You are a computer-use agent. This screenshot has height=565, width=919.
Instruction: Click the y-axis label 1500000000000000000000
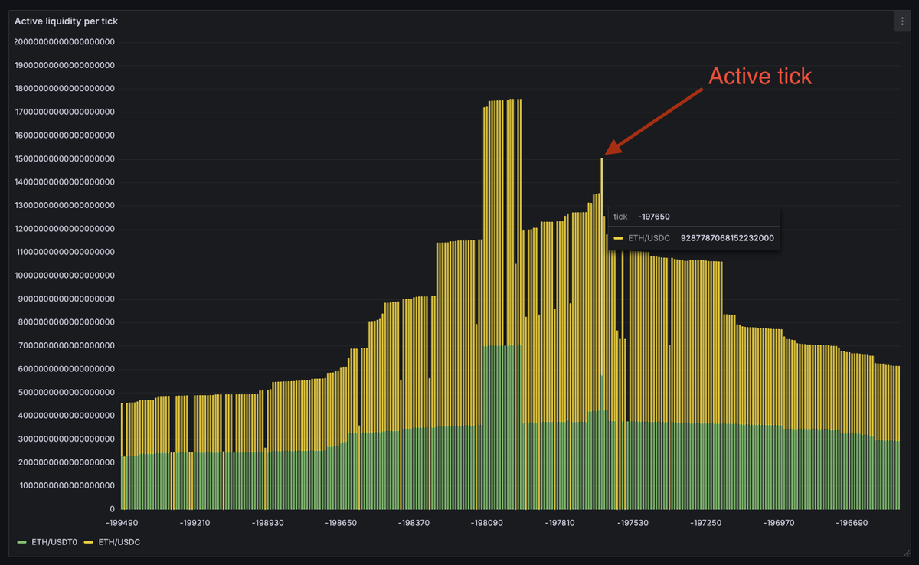tap(65, 158)
